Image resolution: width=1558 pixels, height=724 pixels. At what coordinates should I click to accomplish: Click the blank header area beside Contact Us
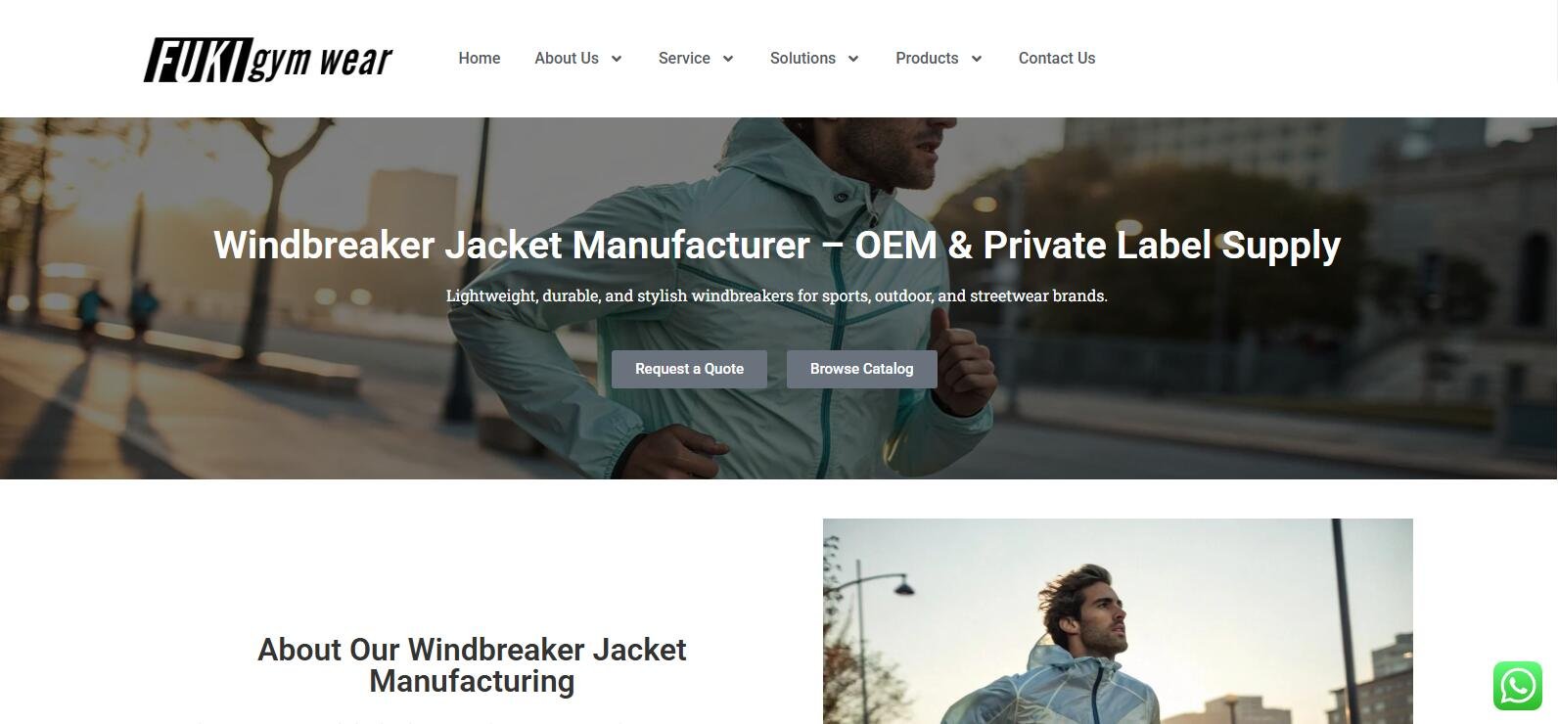coord(1321,59)
